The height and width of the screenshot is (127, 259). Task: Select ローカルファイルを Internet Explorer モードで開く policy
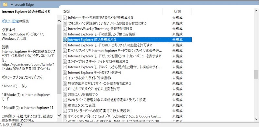[x=115, y=51]
